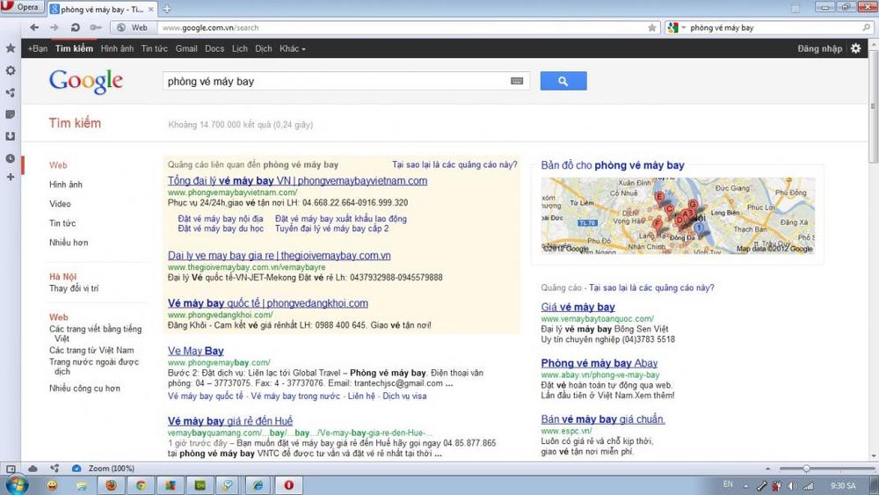879x495 pixels.
Task: Open Docs from Google top bar
Action: 214,48
